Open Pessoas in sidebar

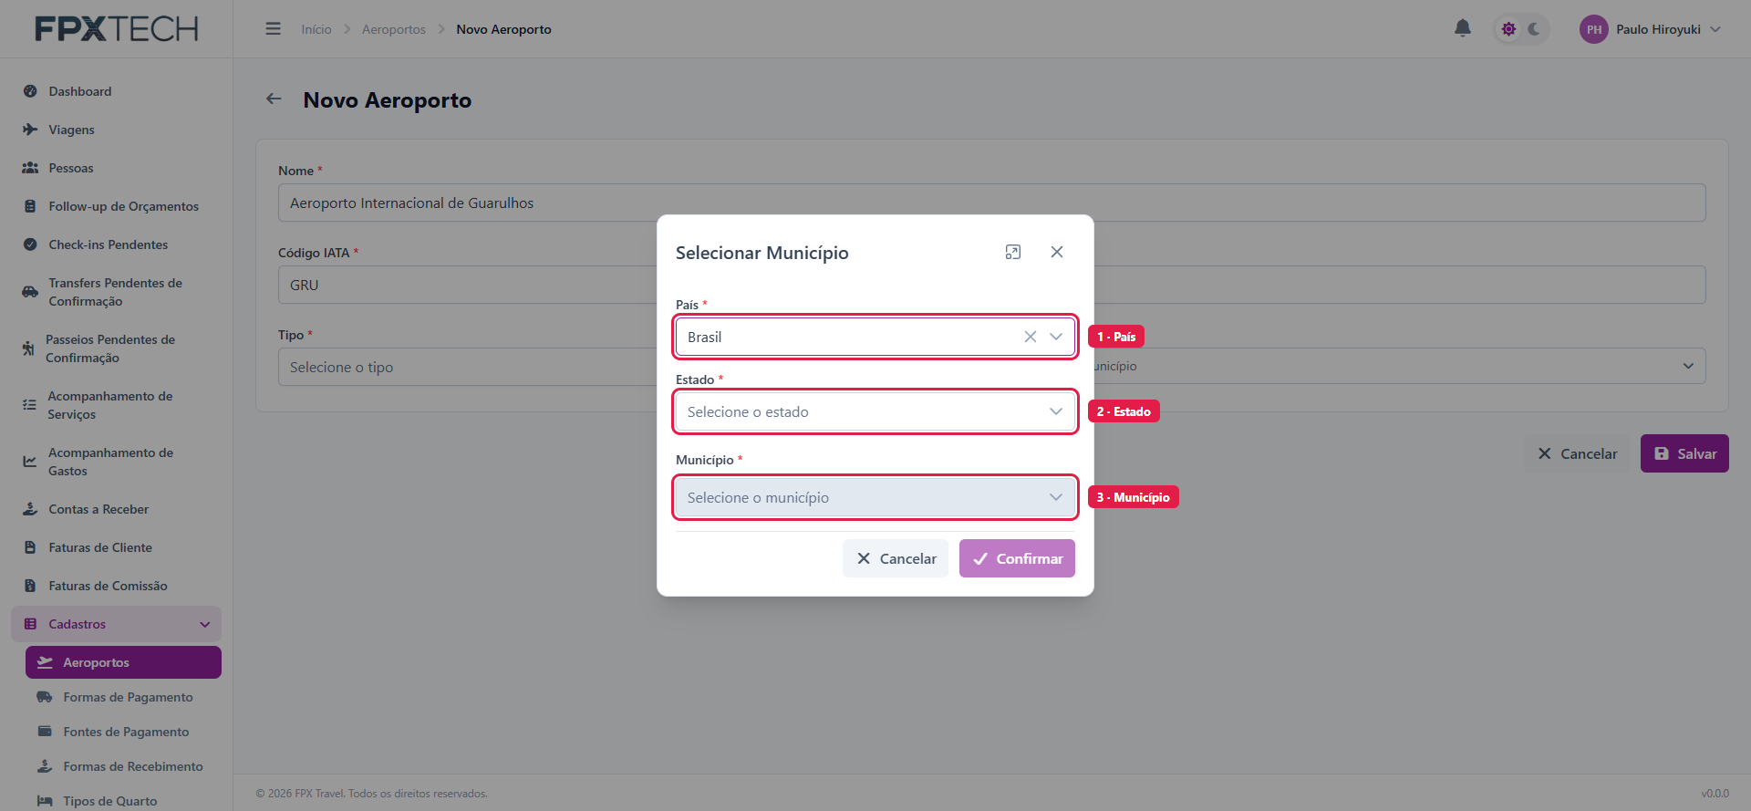116,168
